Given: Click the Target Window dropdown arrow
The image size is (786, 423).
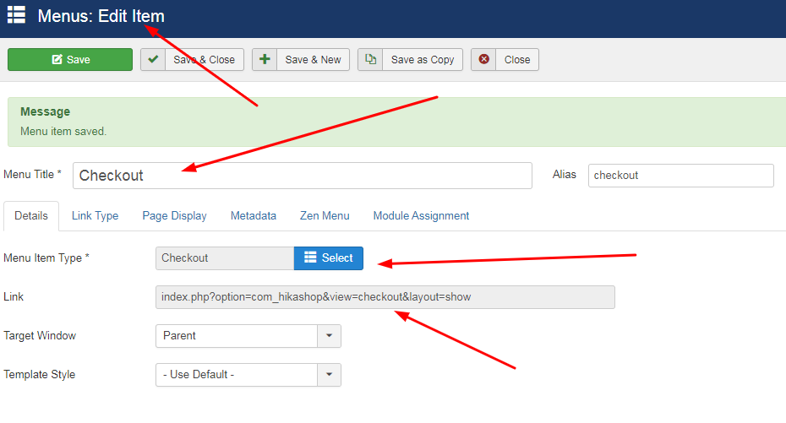Looking at the screenshot, I should (330, 336).
